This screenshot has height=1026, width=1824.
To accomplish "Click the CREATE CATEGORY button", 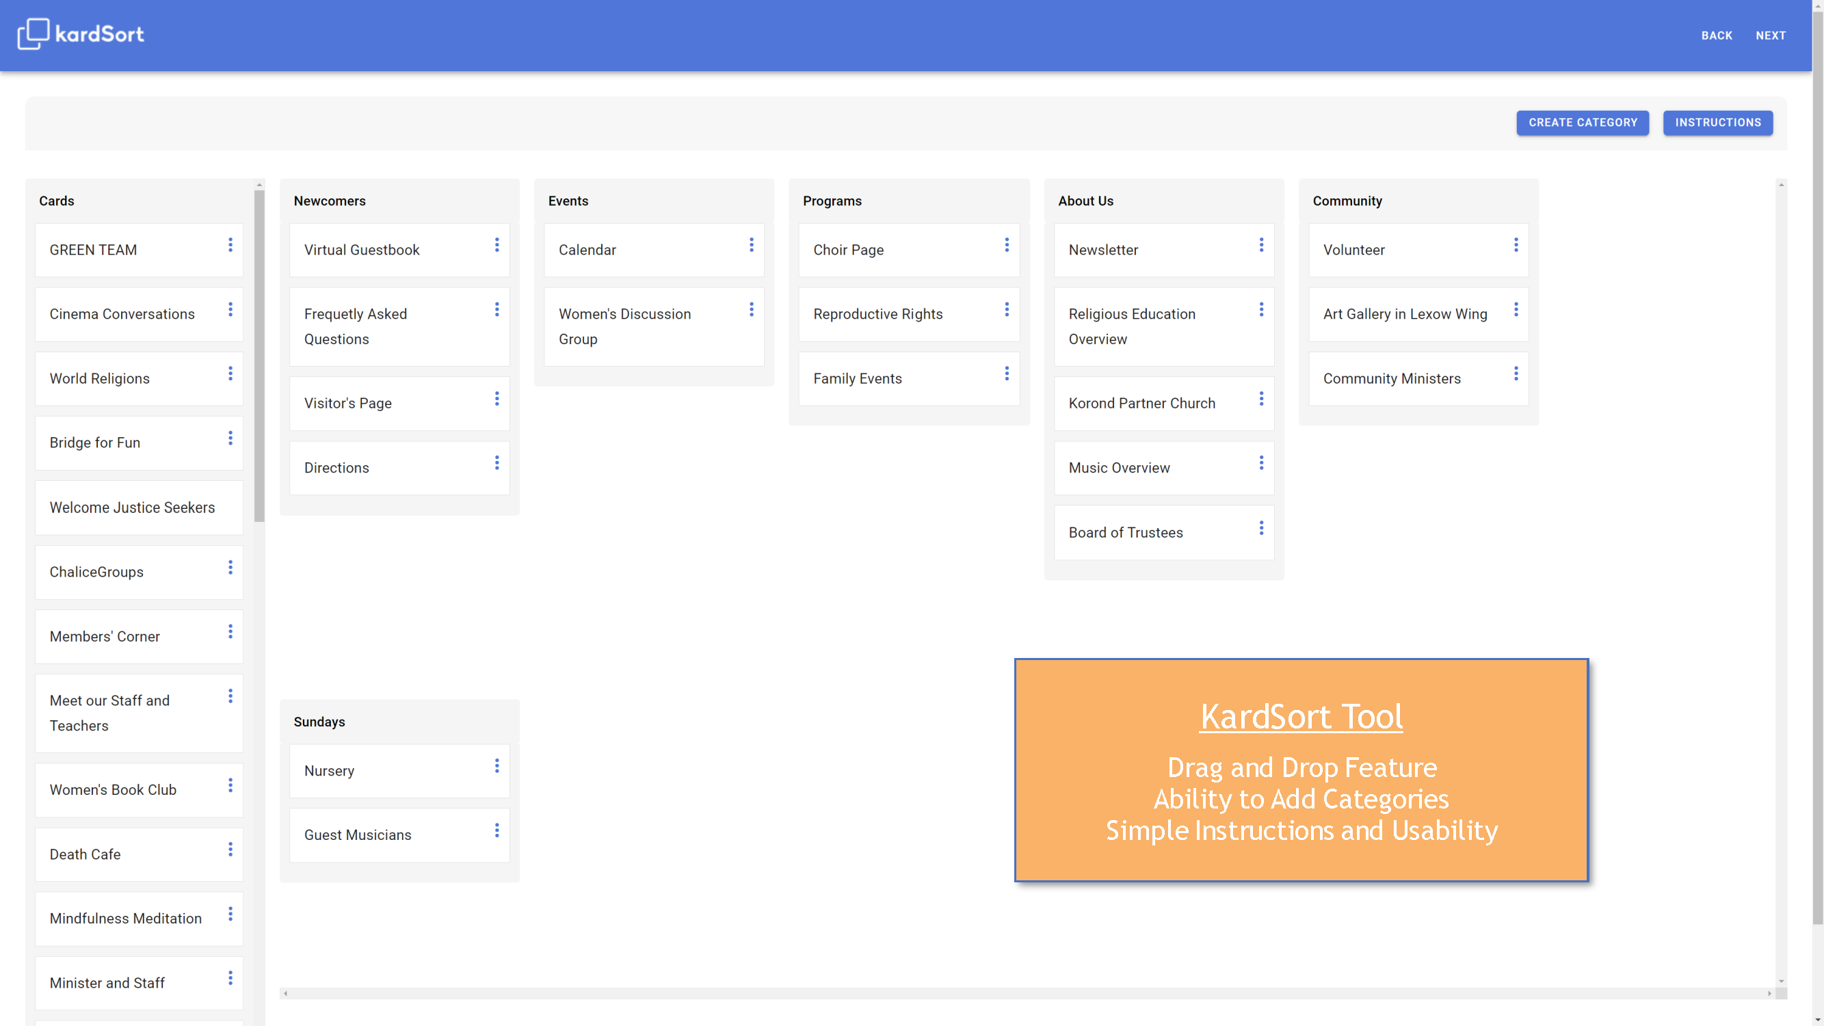I will [1583, 122].
